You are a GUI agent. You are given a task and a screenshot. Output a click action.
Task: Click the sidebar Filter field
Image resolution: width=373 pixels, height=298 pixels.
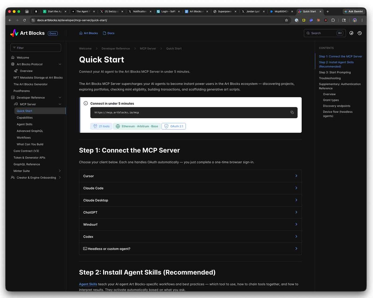[x=36, y=48]
